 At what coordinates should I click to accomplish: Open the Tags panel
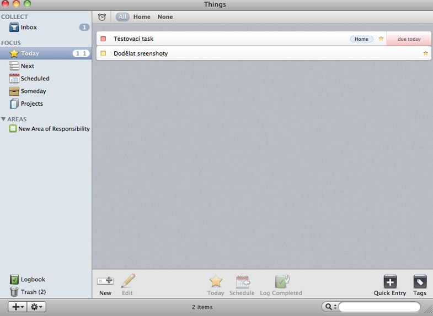pos(420,282)
